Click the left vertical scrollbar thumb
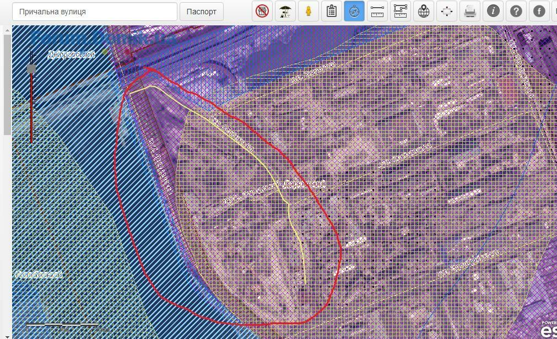 (x=7, y=85)
